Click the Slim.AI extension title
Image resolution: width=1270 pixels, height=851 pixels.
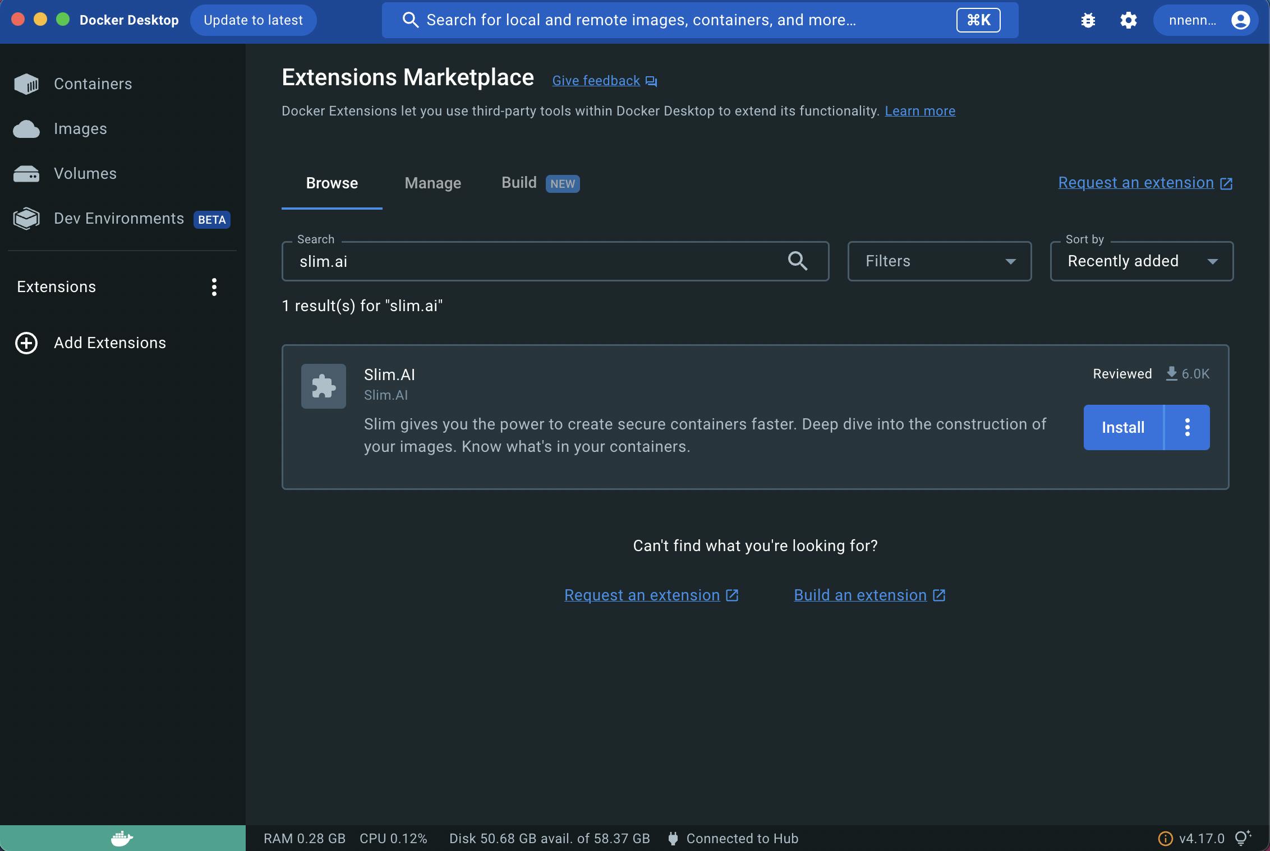(389, 374)
